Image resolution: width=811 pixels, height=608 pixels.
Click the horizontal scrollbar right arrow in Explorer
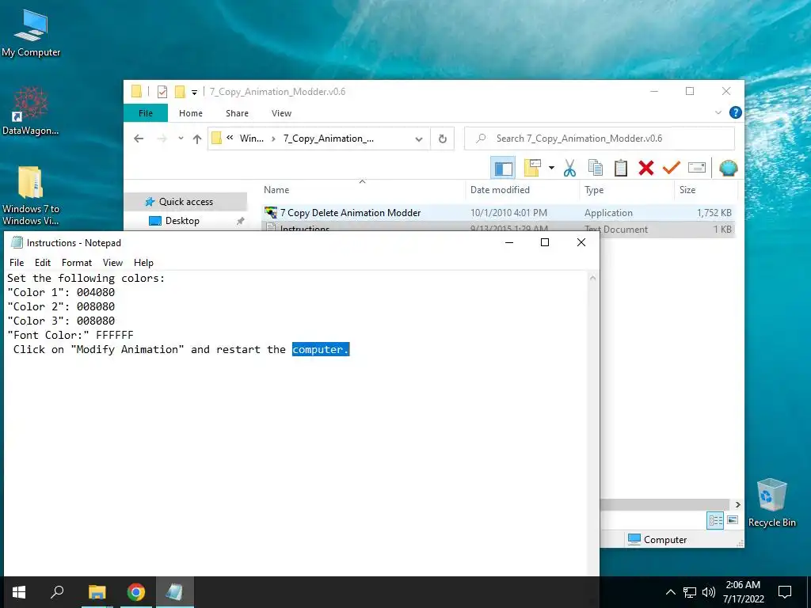click(x=738, y=504)
